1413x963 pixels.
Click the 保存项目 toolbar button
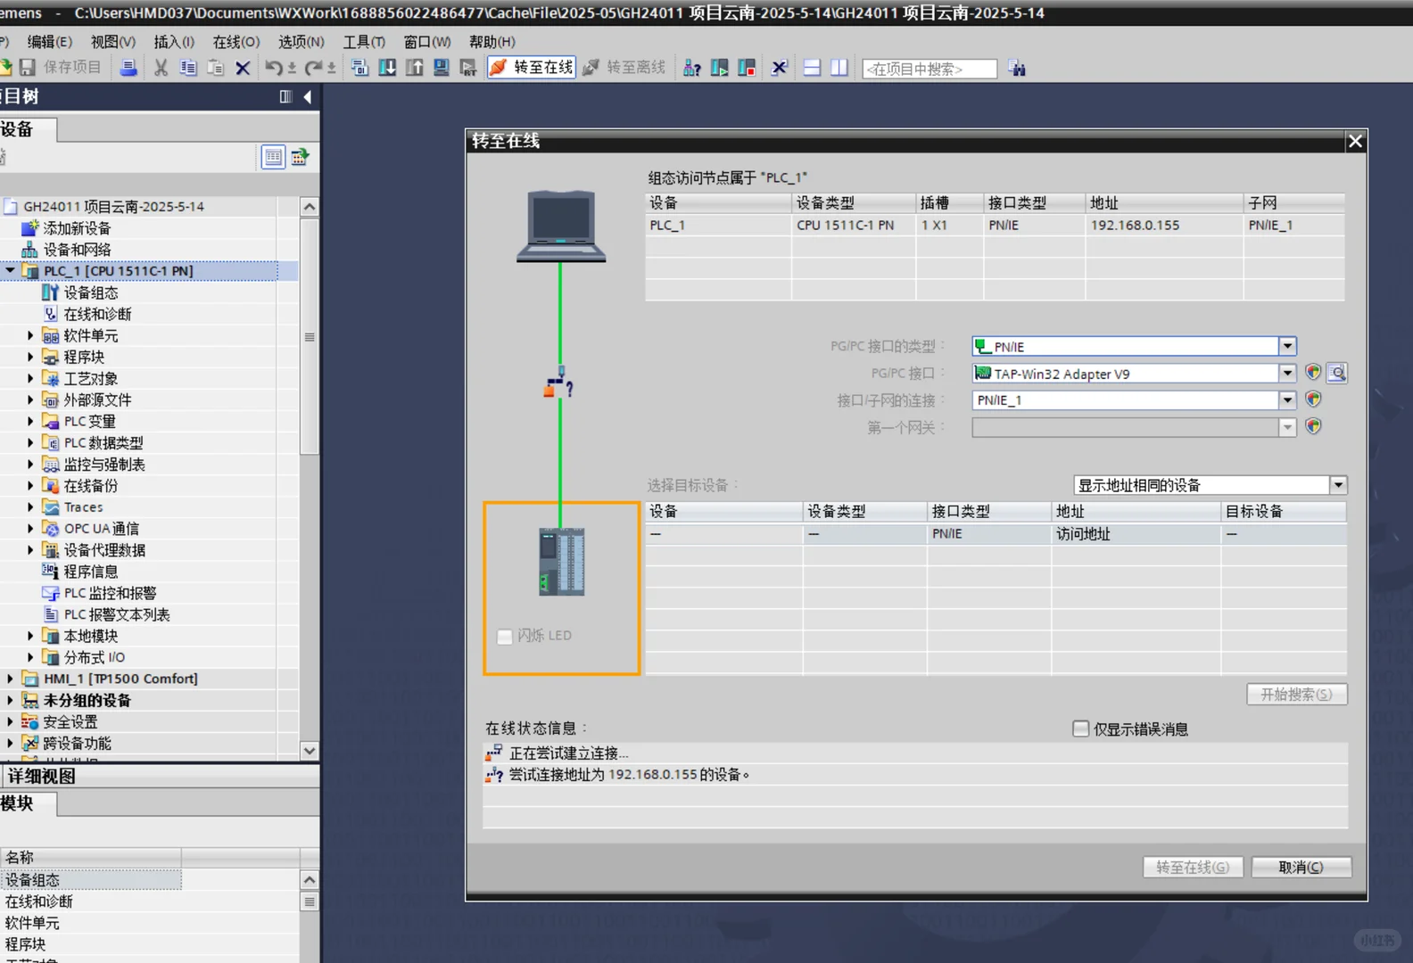click(x=62, y=68)
